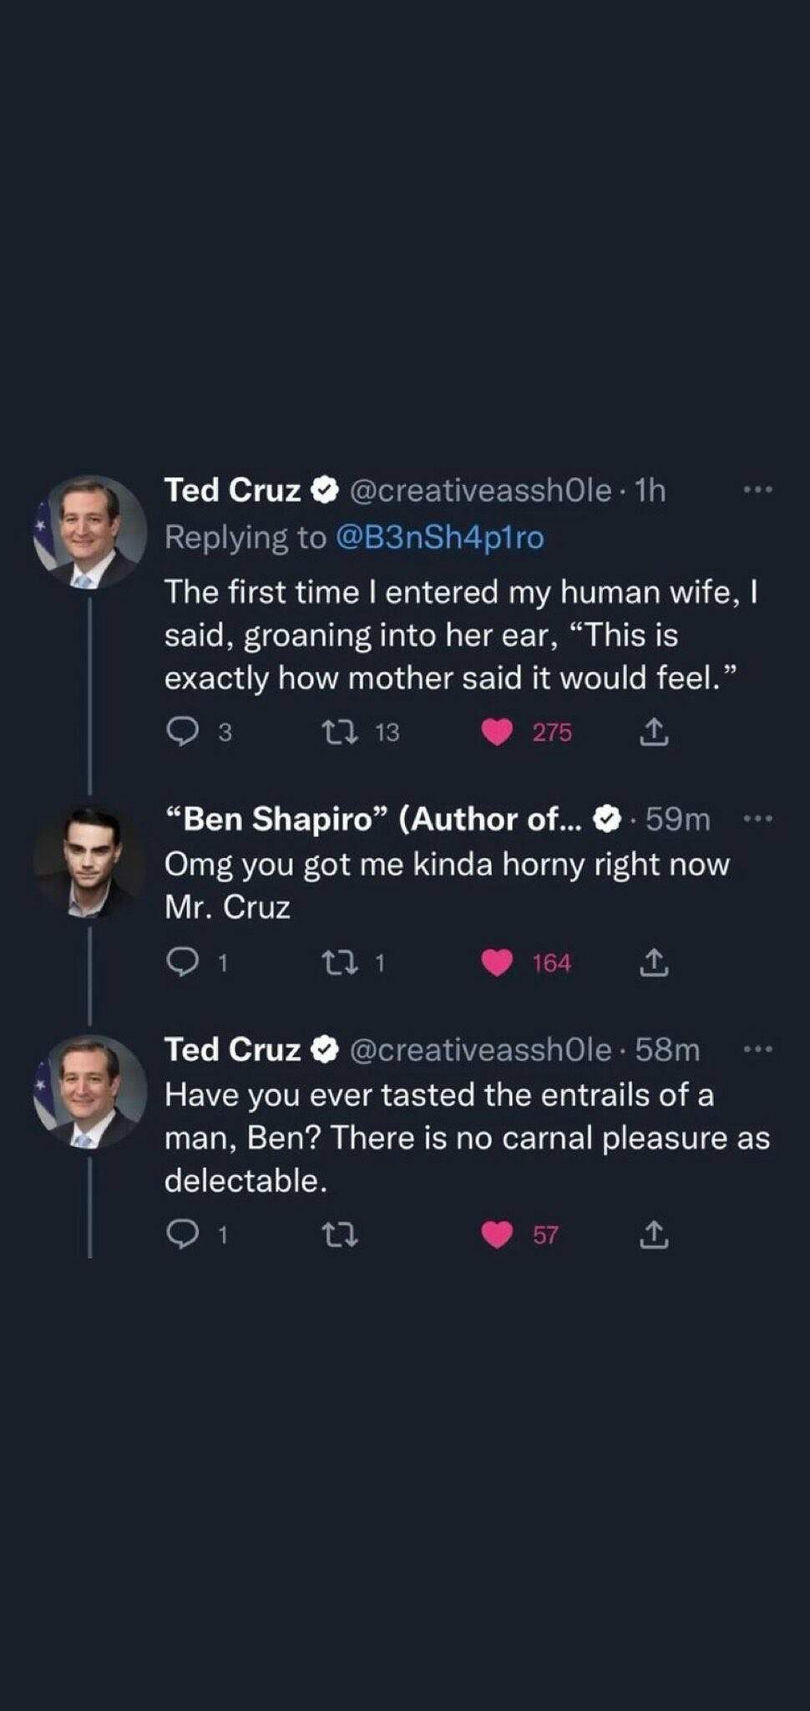Open profile picture on the 1h tweet
810x1711 pixels.
tap(89, 532)
